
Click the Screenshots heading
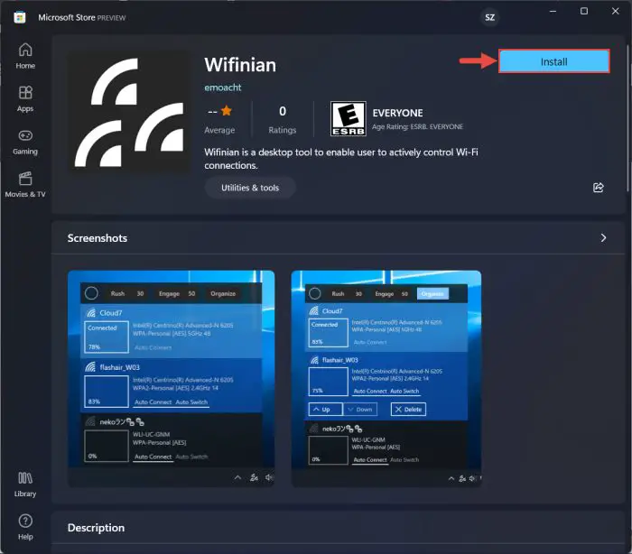pos(98,238)
